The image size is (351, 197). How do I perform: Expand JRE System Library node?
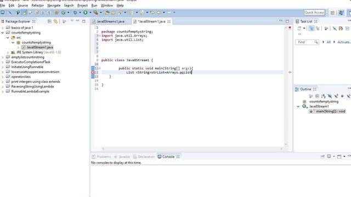8,53
